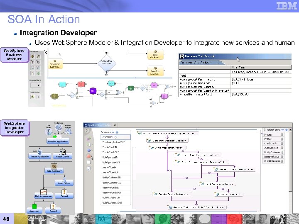Select the RuleApproveIN variable

115,157
